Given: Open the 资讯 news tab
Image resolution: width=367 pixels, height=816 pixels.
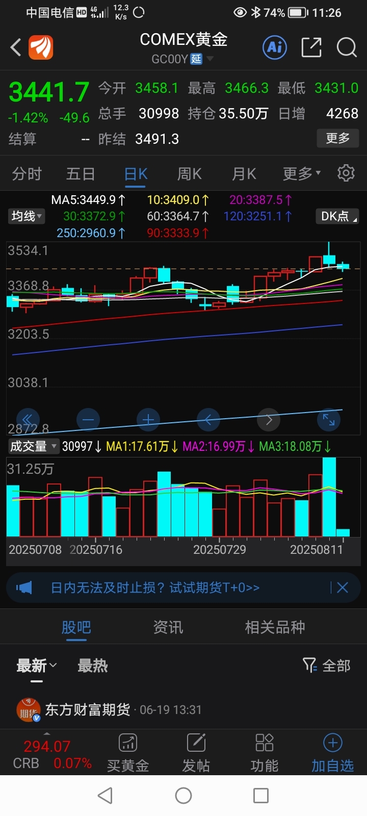Looking at the screenshot, I should tap(168, 627).
